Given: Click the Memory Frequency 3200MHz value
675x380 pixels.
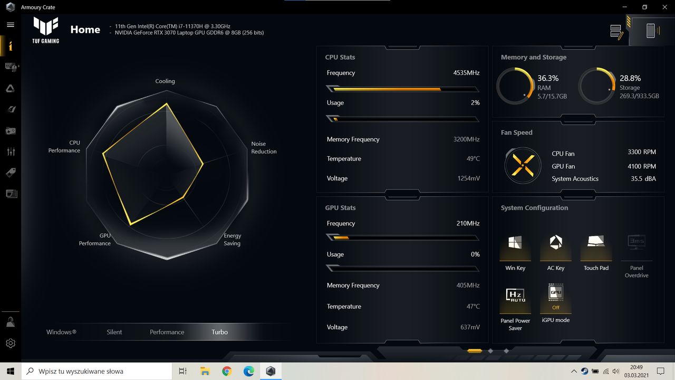Looking at the screenshot, I should [467, 139].
